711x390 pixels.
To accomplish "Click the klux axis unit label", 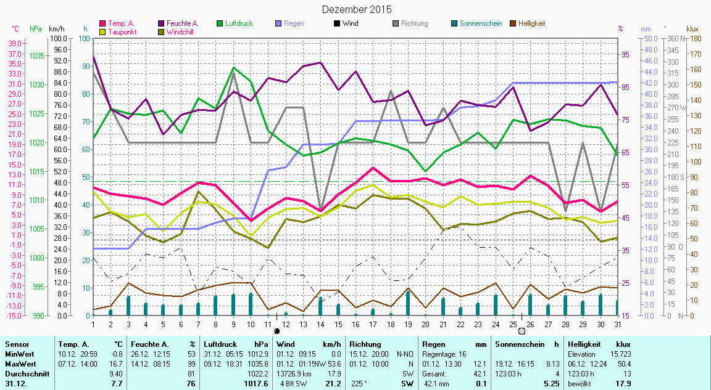I will 692,29.
